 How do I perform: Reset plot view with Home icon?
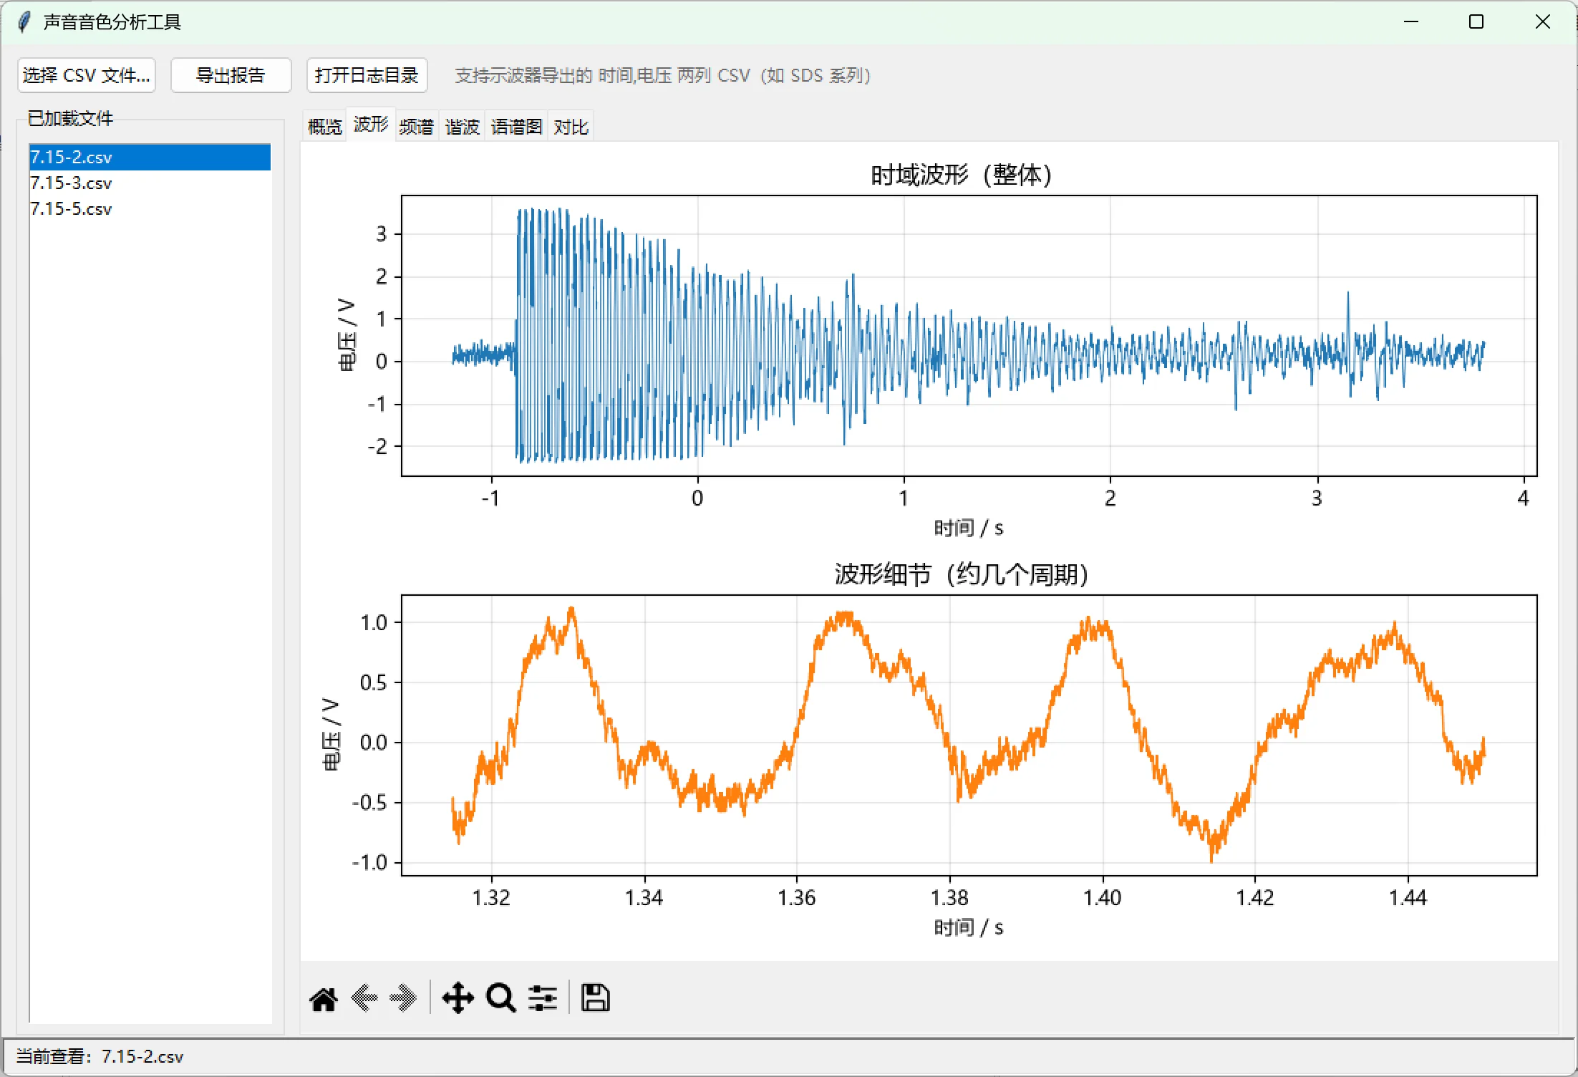pyautogui.click(x=324, y=998)
